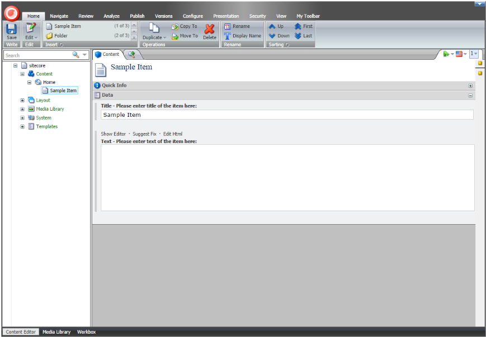
Task: Insert a new Folder from ribbon
Action: pos(56,36)
